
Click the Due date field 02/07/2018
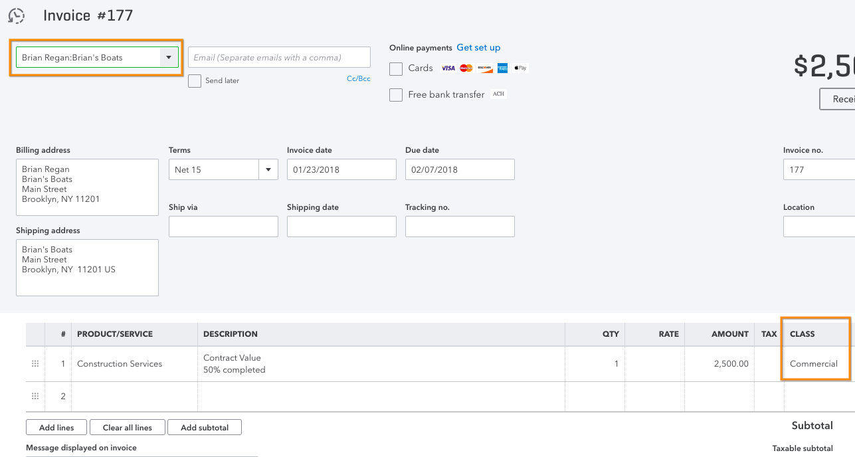coord(460,169)
